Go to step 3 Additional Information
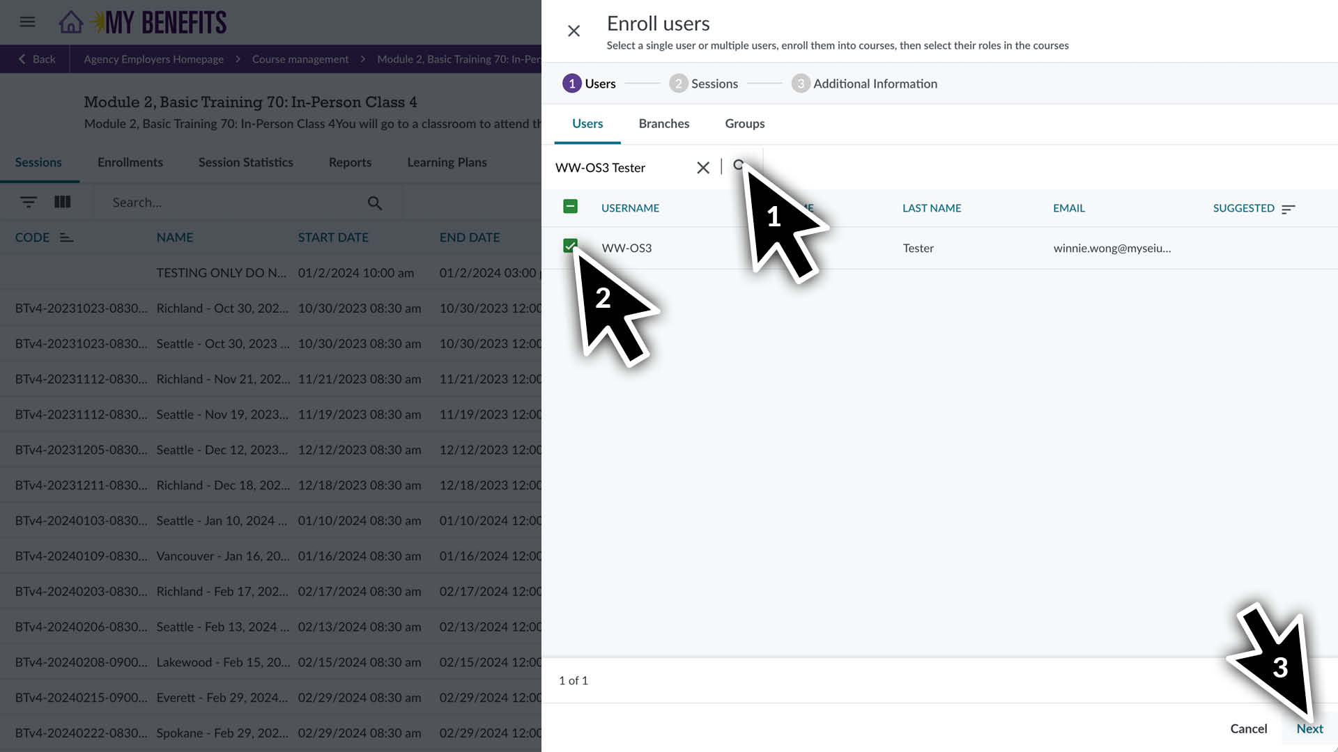1338x752 pixels. coord(864,84)
